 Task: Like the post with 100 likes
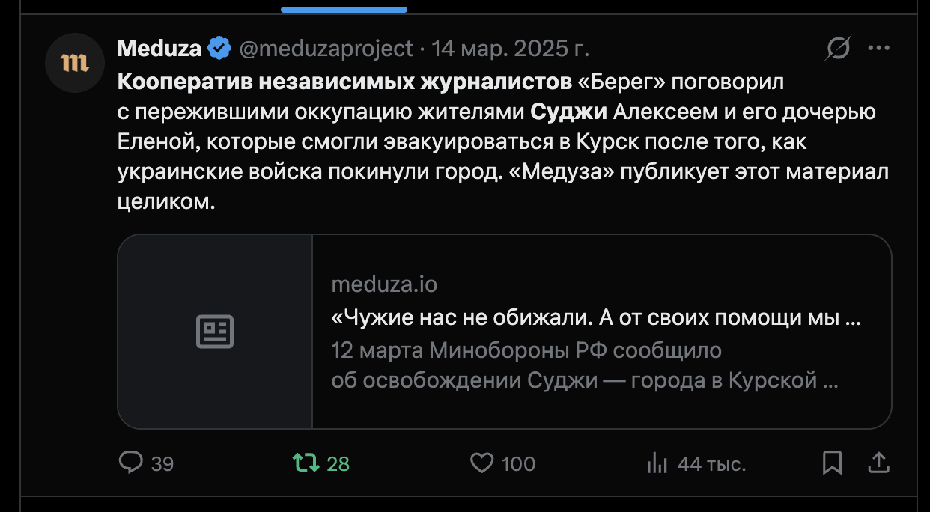(x=481, y=463)
